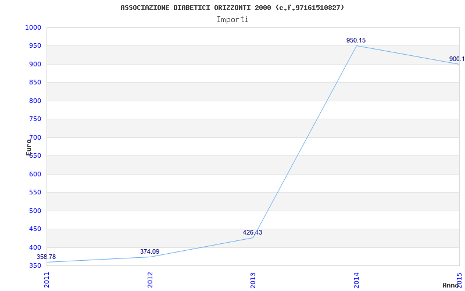The height and width of the screenshot is (291, 465).
Task: Click the 800 y-axis tick label
Action: [35, 101]
